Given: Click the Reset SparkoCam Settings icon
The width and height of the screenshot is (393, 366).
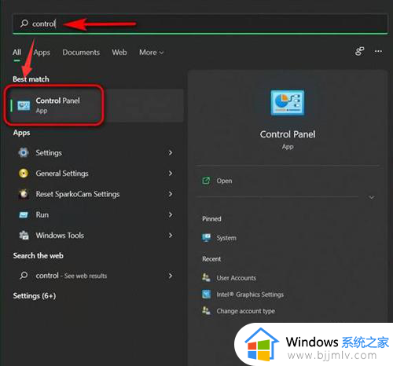Looking at the screenshot, I should point(24,194).
